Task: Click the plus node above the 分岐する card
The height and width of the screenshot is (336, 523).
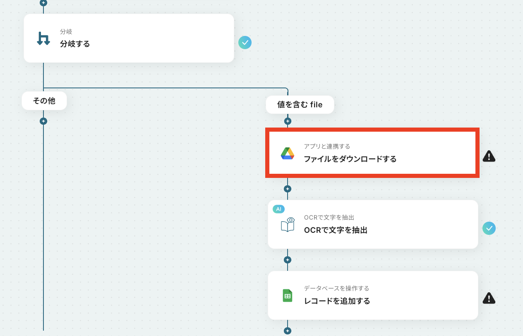Action: pyautogui.click(x=43, y=3)
